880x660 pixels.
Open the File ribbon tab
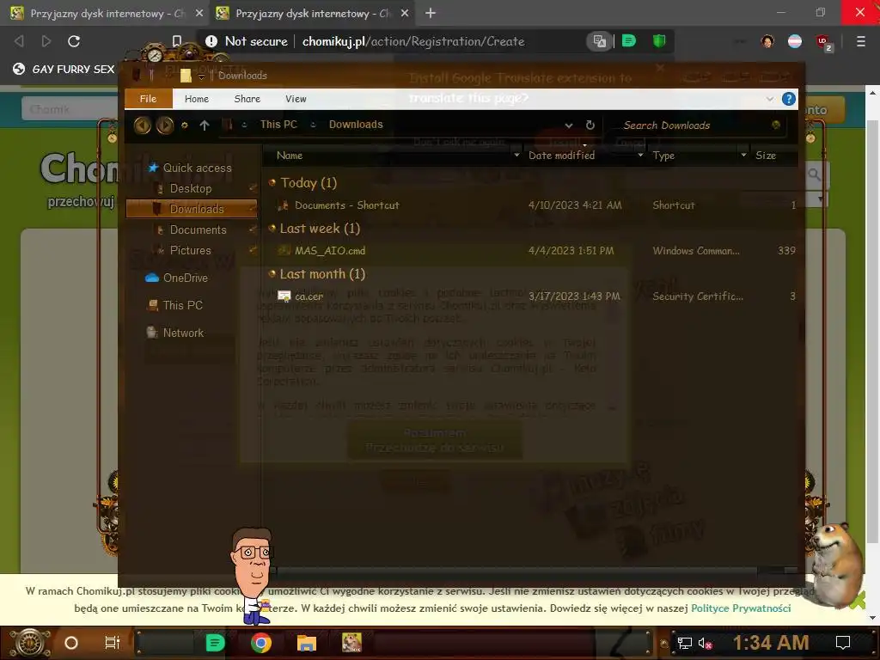148,99
